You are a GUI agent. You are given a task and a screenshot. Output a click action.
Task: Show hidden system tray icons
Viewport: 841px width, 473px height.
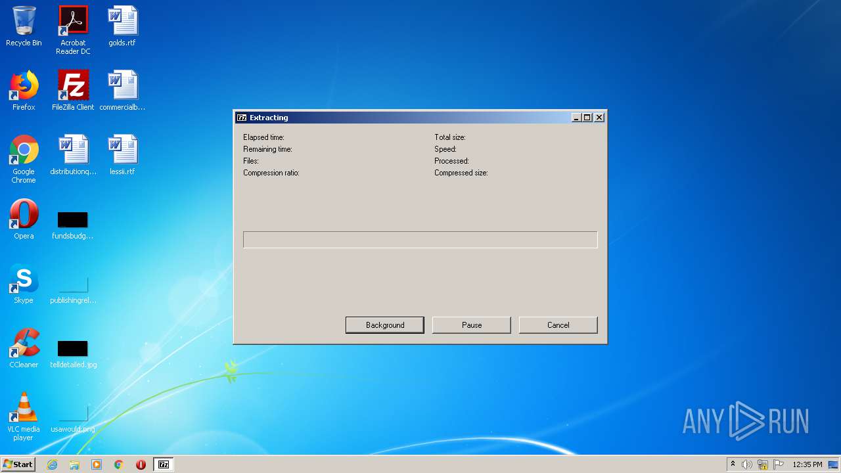pos(733,464)
